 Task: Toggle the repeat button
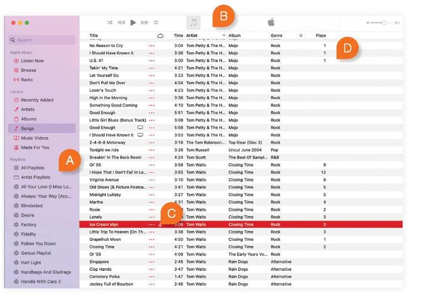click(x=156, y=22)
